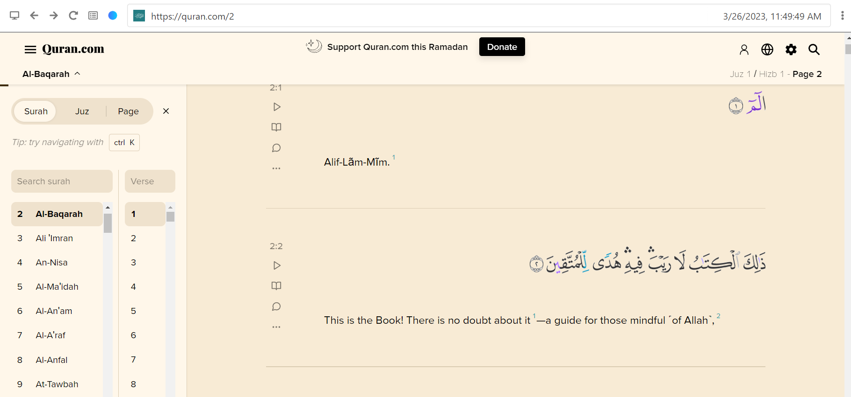Go to verse 3 in list
The height and width of the screenshot is (397, 851).
tap(145, 262)
